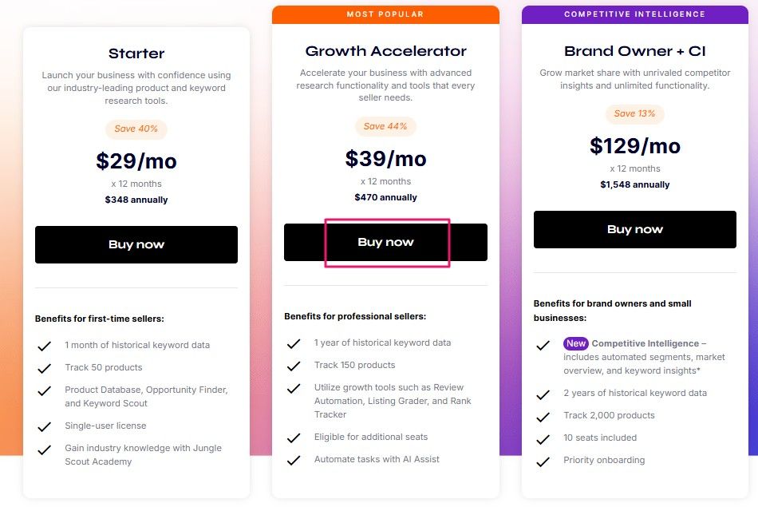This screenshot has width=758, height=507.
Task: Click the purple Competitive Intelligence banner
Action: (x=635, y=14)
